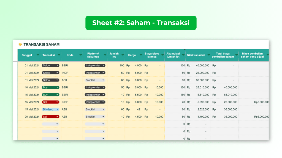This screenshot has width=282, height=158.
Task: Expand an empty transaction dropdown in a blank row
Action: point(50,124)
